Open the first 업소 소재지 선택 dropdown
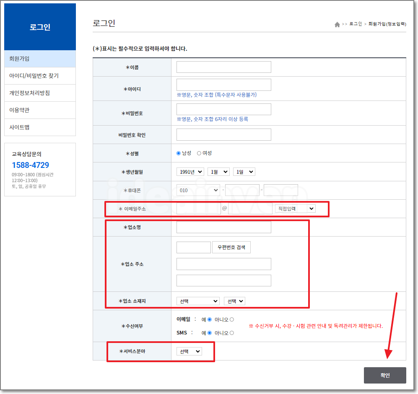The image size is (418, 394). 197,301
